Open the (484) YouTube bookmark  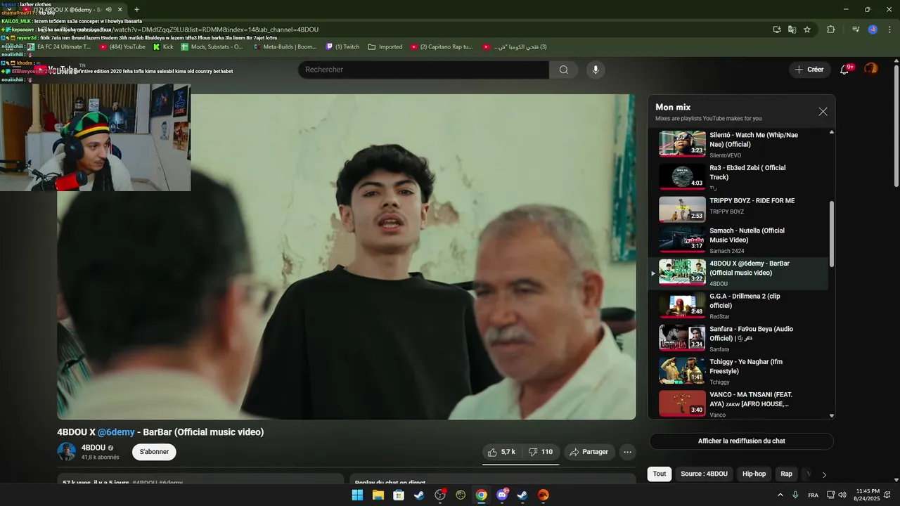click(x=122, y=47)
